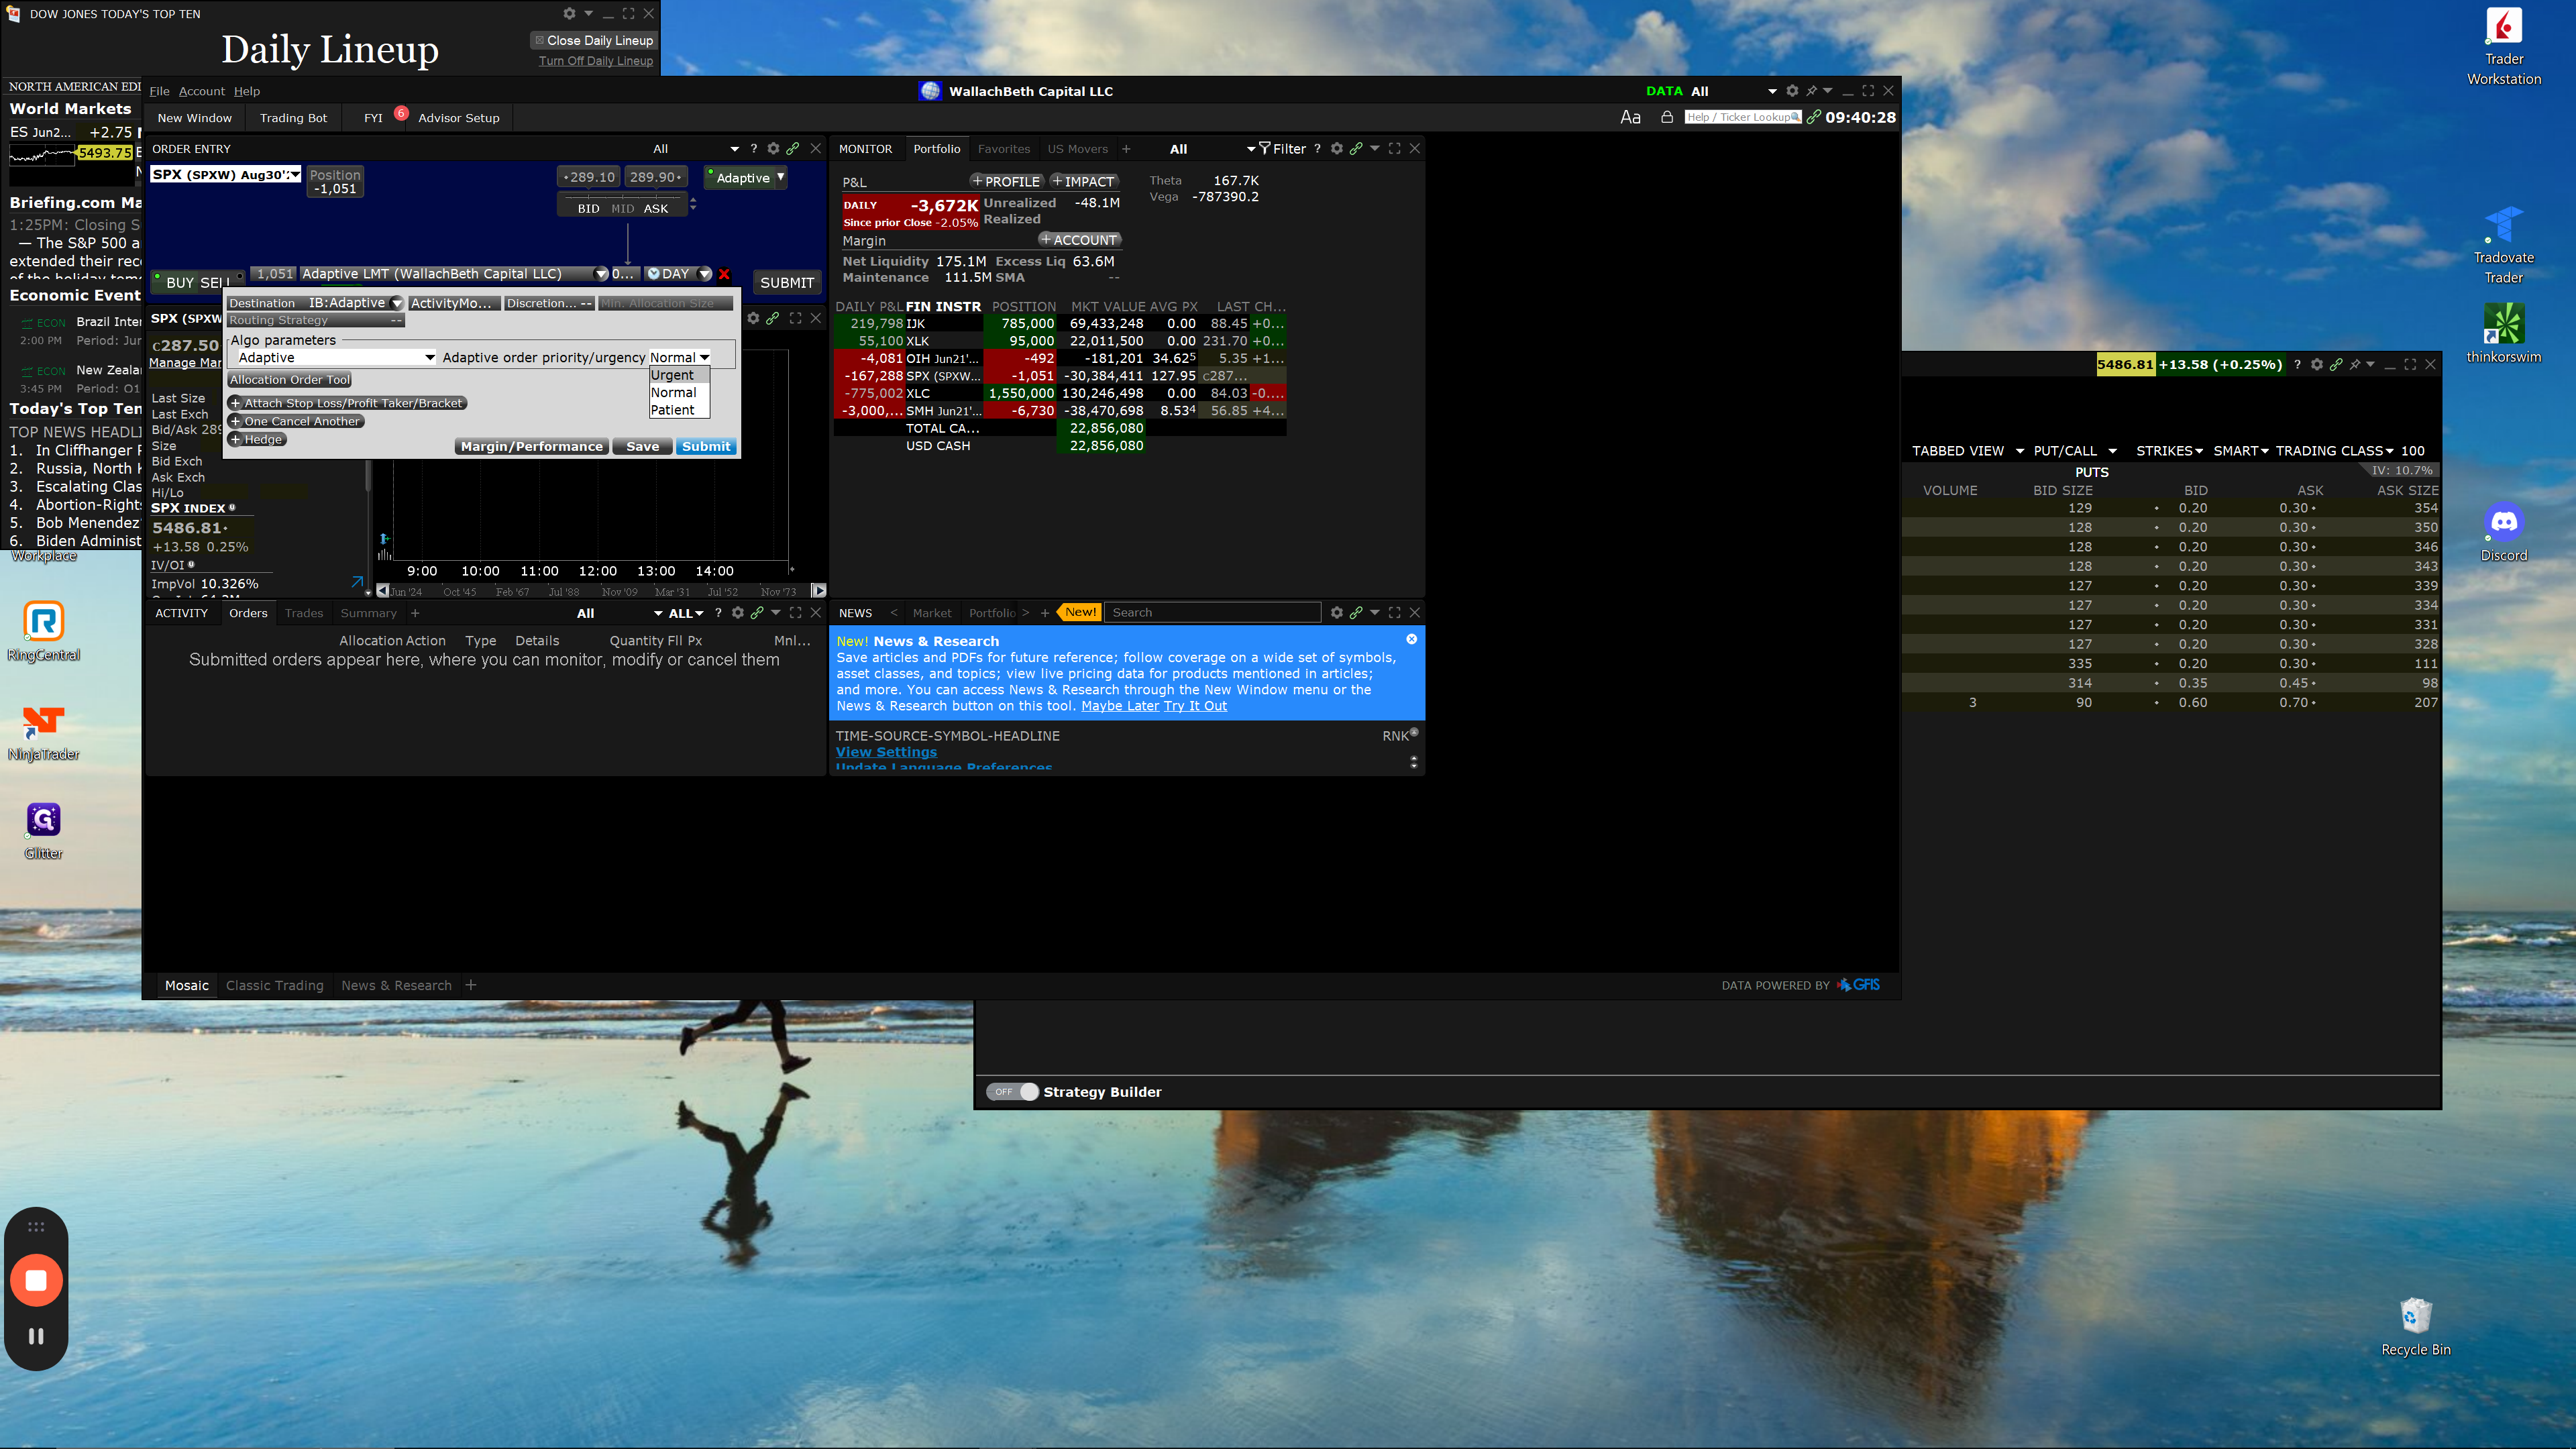Expand the TABBED VIEW dropdown in option chain
Screen dimensions: 2576x1449
point(2020,451)
